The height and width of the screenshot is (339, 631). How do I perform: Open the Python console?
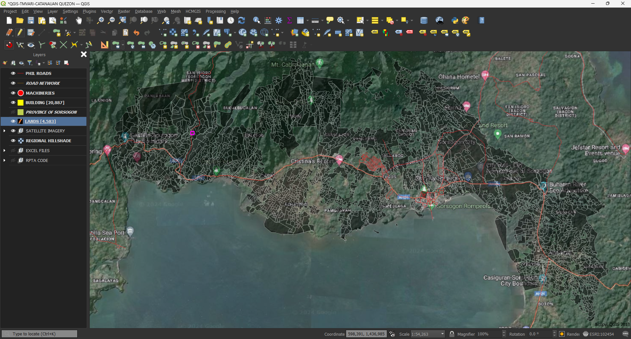pos(455,20)
